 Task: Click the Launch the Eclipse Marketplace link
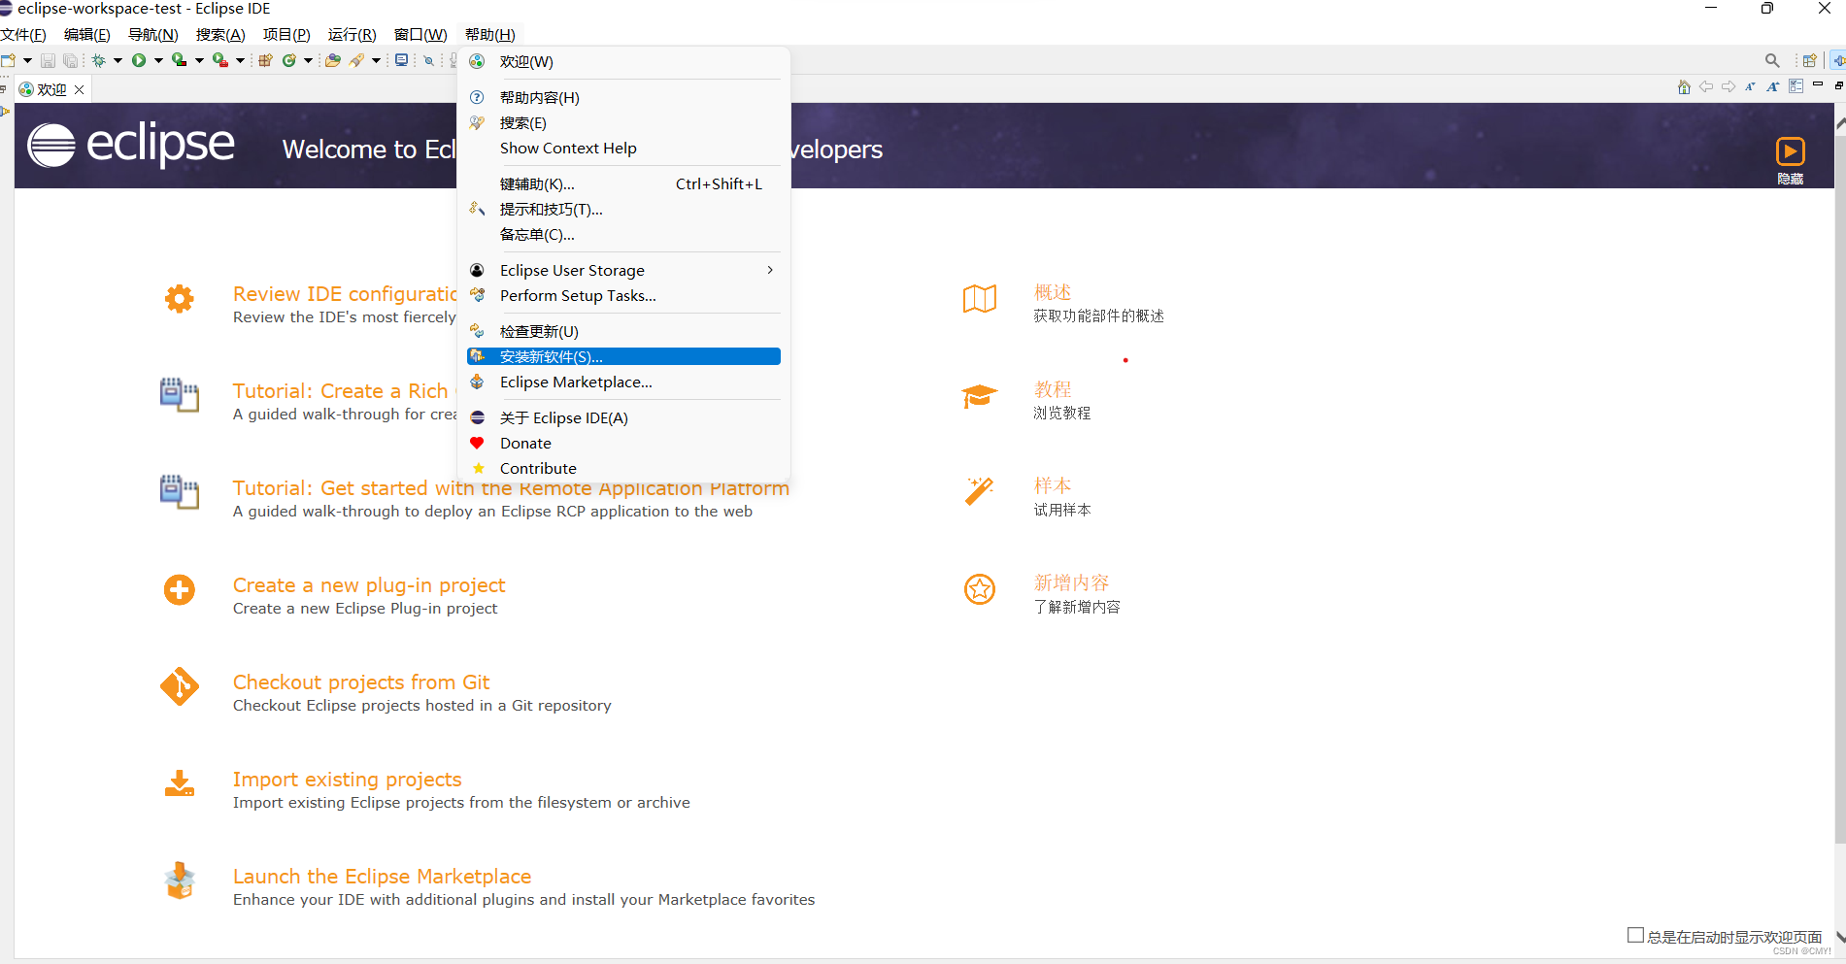382,876
